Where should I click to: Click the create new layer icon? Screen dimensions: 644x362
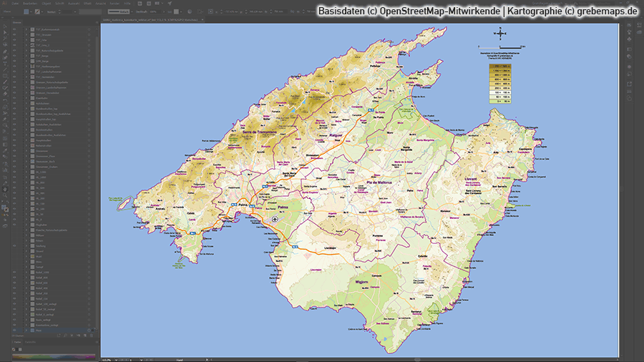click(x=85, y=336)
